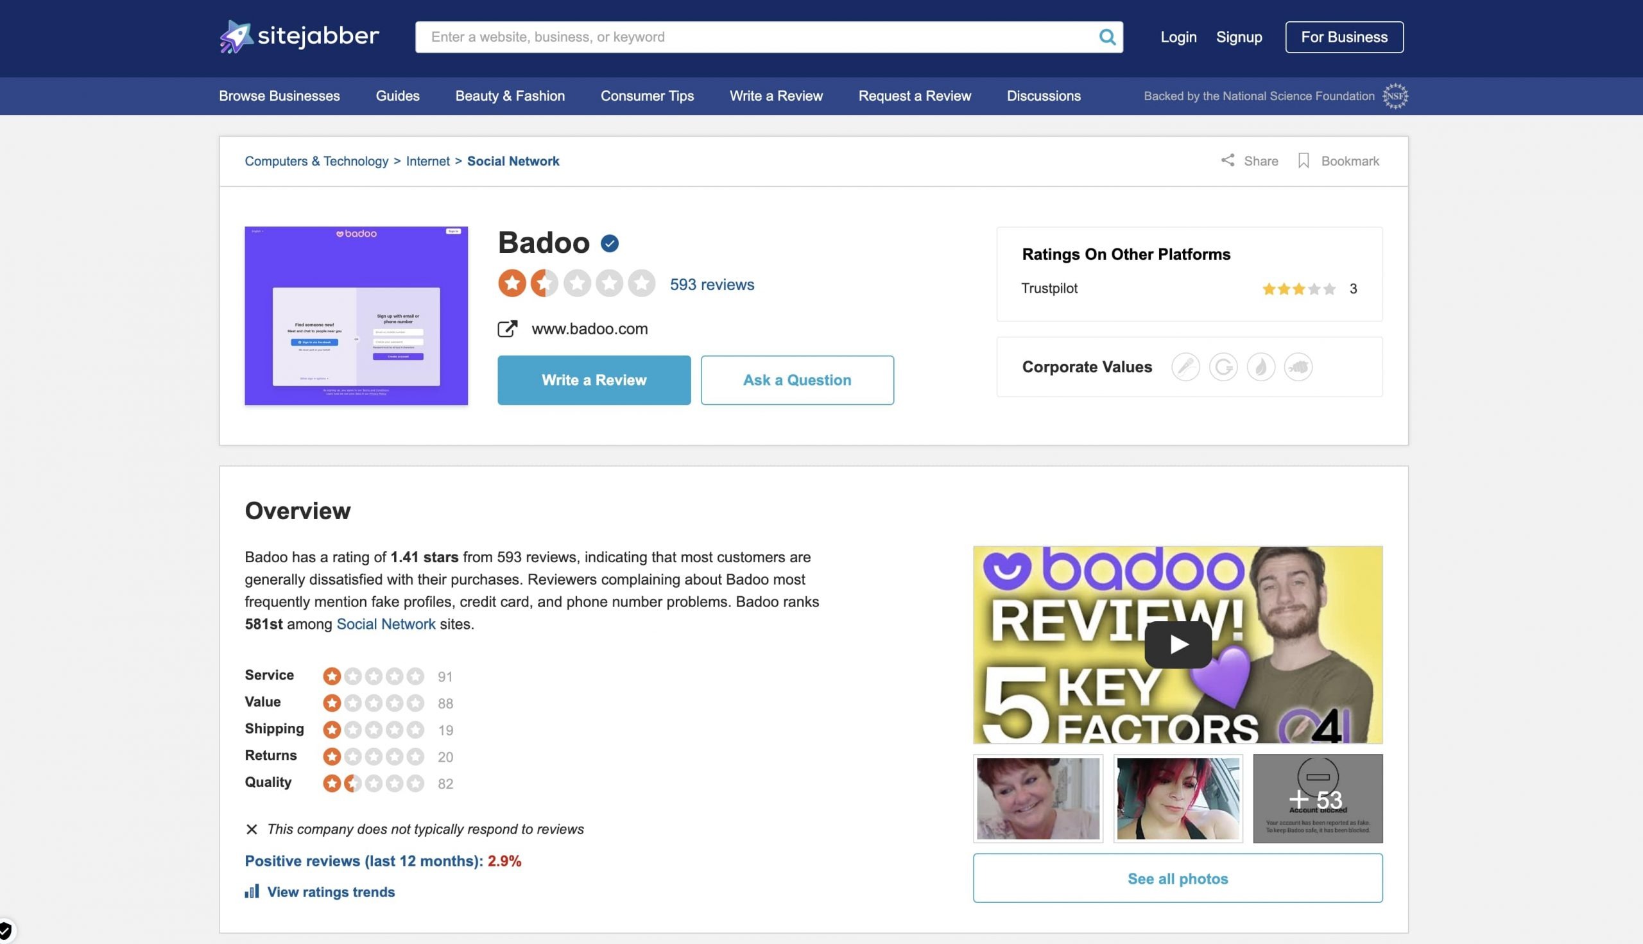This screenshot has height=944, width=1643.
Task: Click the bar chart icon beside View ratings trends
Action: (253, 891)
